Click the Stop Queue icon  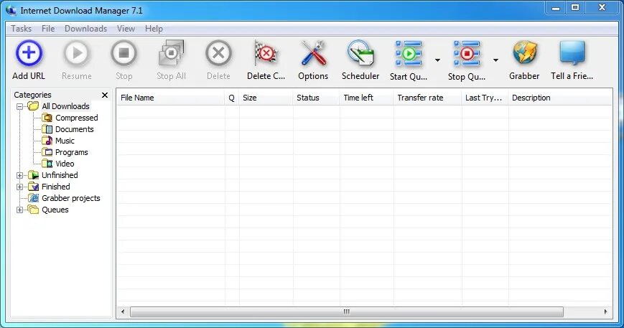(x=467, y=53)
